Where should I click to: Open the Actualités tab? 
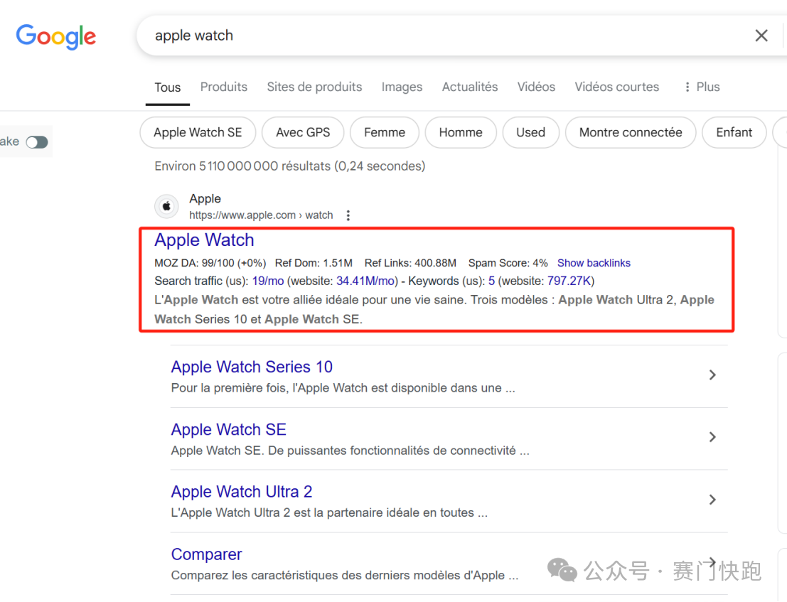[x=470, y=87]
